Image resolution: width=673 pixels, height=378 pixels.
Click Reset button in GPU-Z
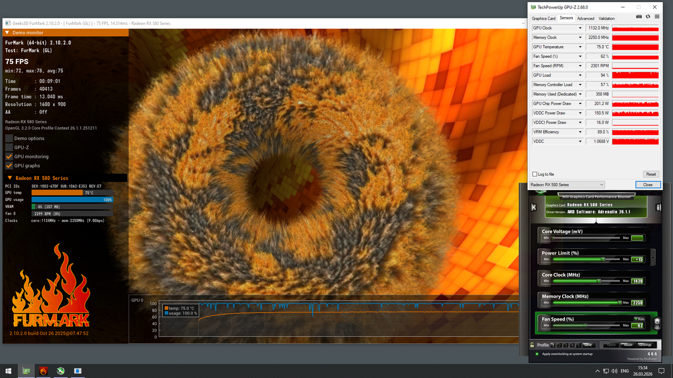651,174
